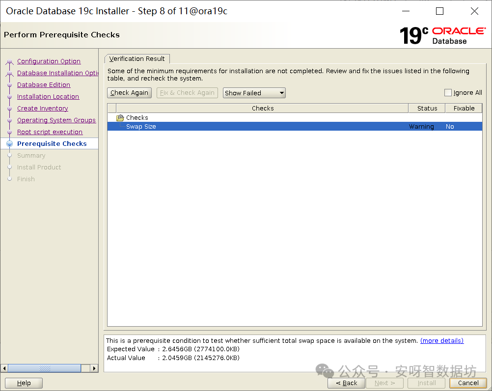Image resolution: width=492 pixels, height=391 pixels.
Task: Go to Database Installation Options step
Action: pos(58,73)
